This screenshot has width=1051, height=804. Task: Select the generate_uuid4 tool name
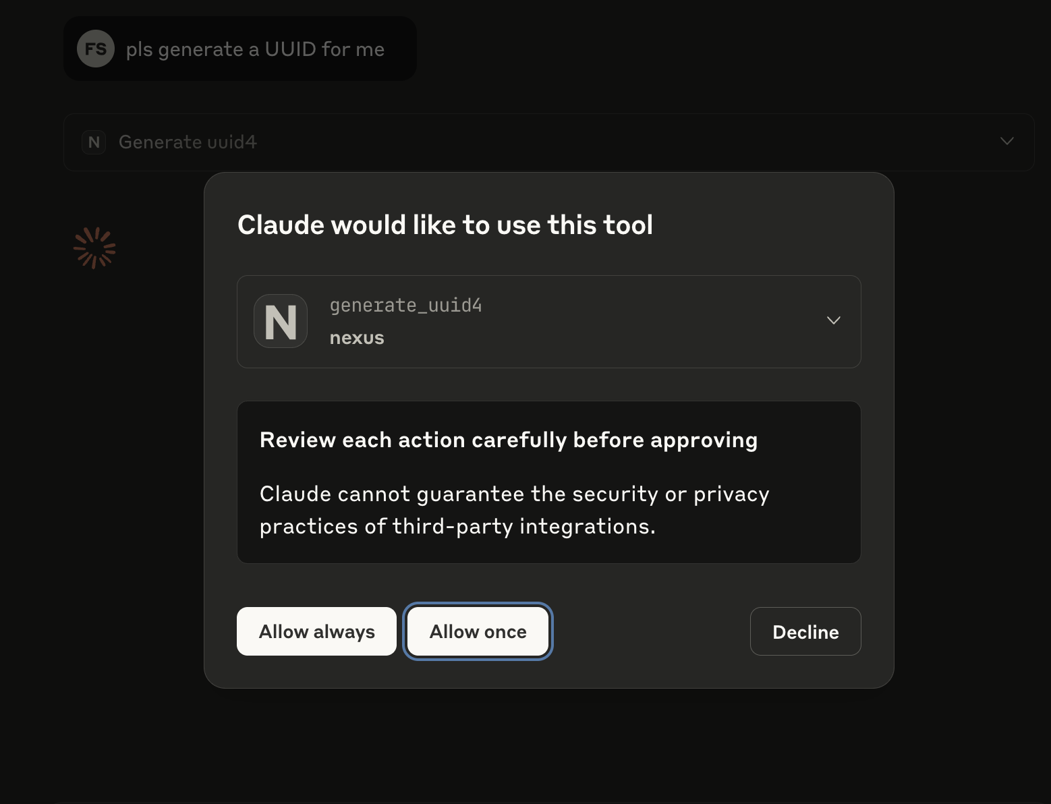(x=405, y=305)
